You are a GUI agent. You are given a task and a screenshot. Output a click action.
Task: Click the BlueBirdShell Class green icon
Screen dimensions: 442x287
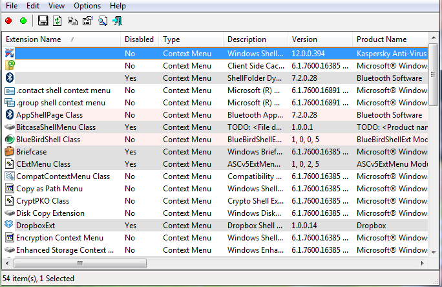(x=10, y=139)
